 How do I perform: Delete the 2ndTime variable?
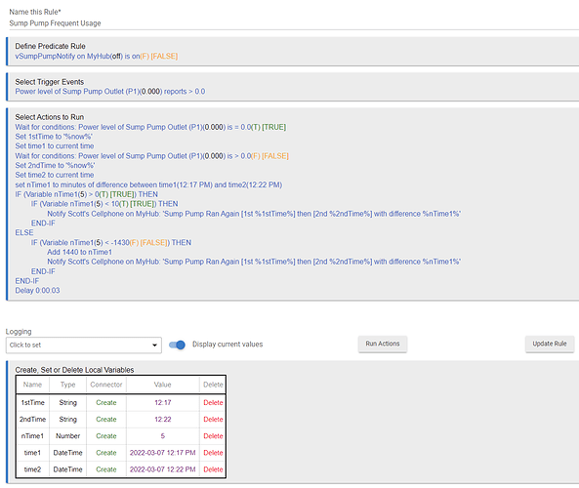tap(213, 420)
